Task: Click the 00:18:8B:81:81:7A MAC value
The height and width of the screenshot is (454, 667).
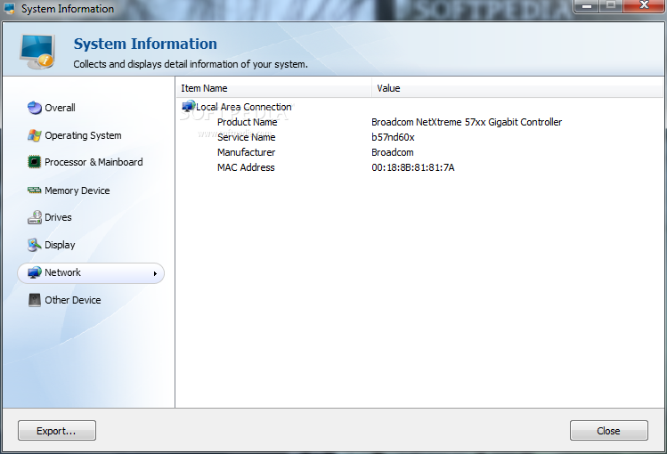Action: click(x=413, y=167)
